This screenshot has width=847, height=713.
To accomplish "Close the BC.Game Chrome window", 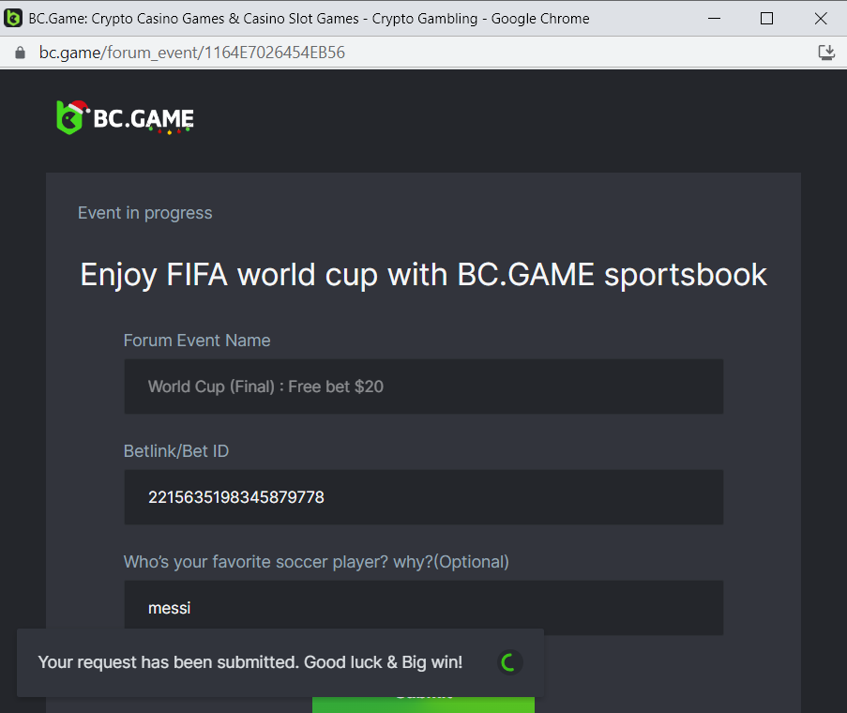I will [818, 18].
